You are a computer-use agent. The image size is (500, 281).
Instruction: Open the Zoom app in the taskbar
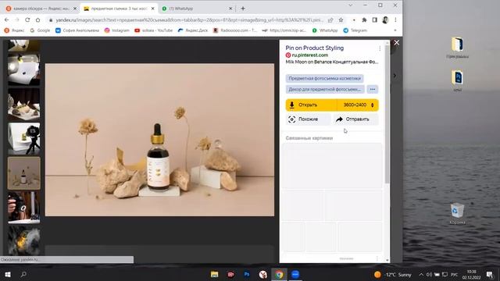pos(295,274)
